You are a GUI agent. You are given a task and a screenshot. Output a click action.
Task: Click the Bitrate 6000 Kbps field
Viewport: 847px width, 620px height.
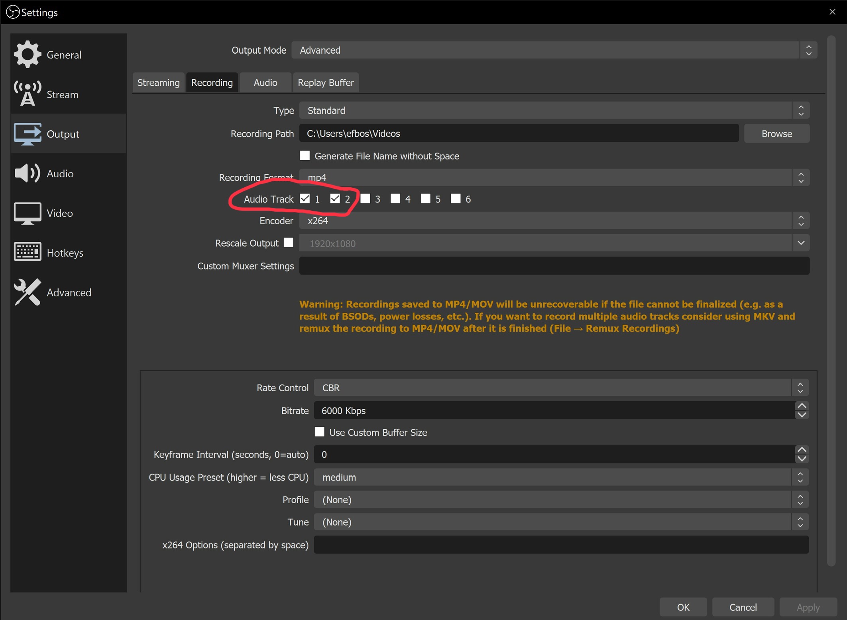tap(554, 410)
